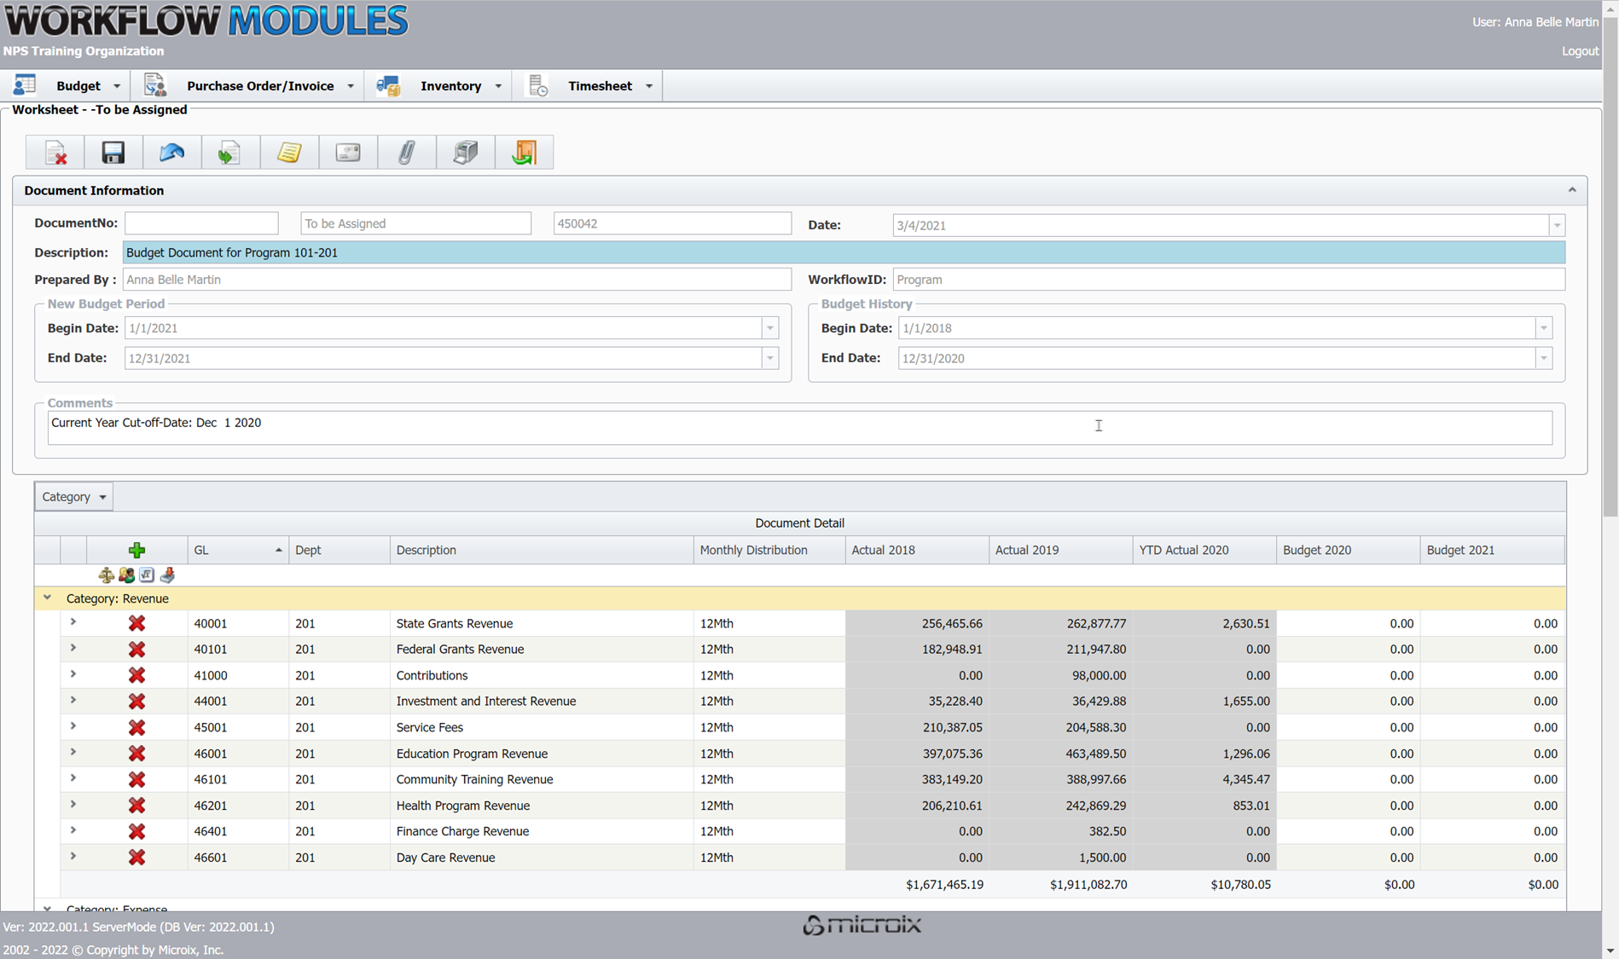Click the paperclip attachment icon

(x=406, y=153)
